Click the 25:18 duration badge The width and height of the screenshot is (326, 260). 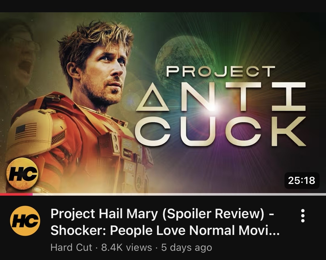click(302, 180)
